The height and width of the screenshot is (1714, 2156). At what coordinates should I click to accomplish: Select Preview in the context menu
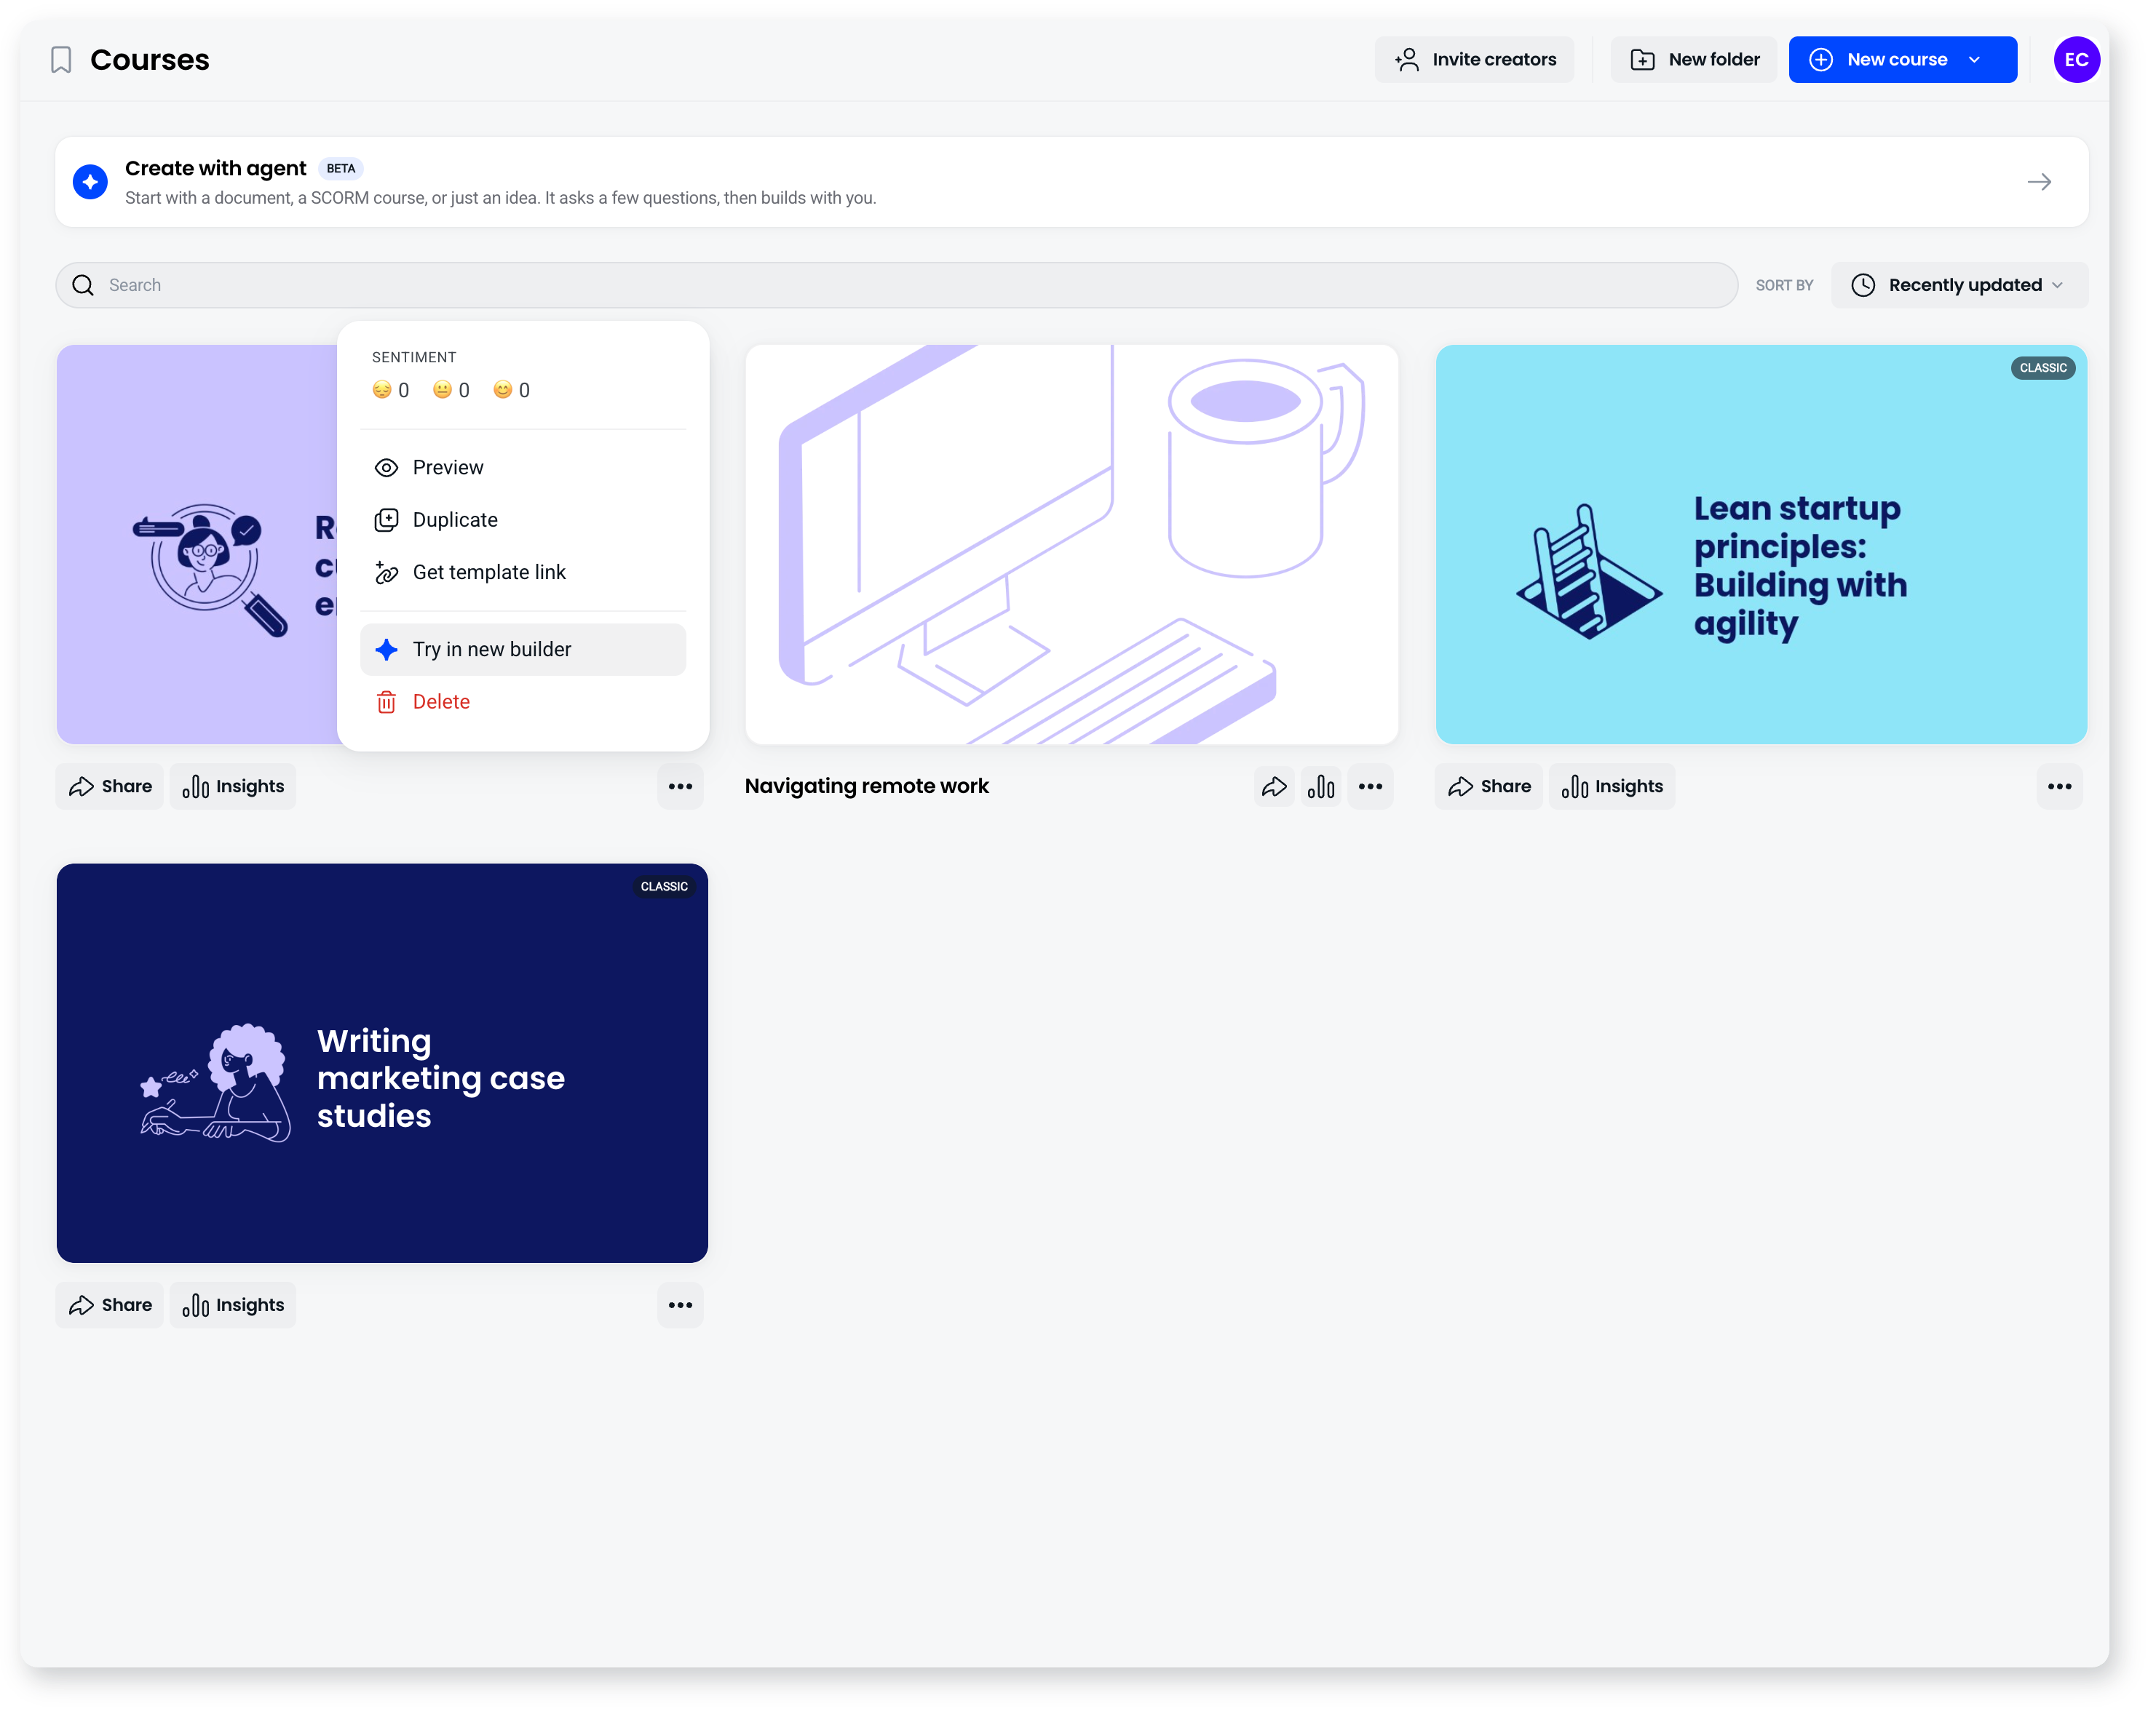pyautogui.click(x=523, y=468)
